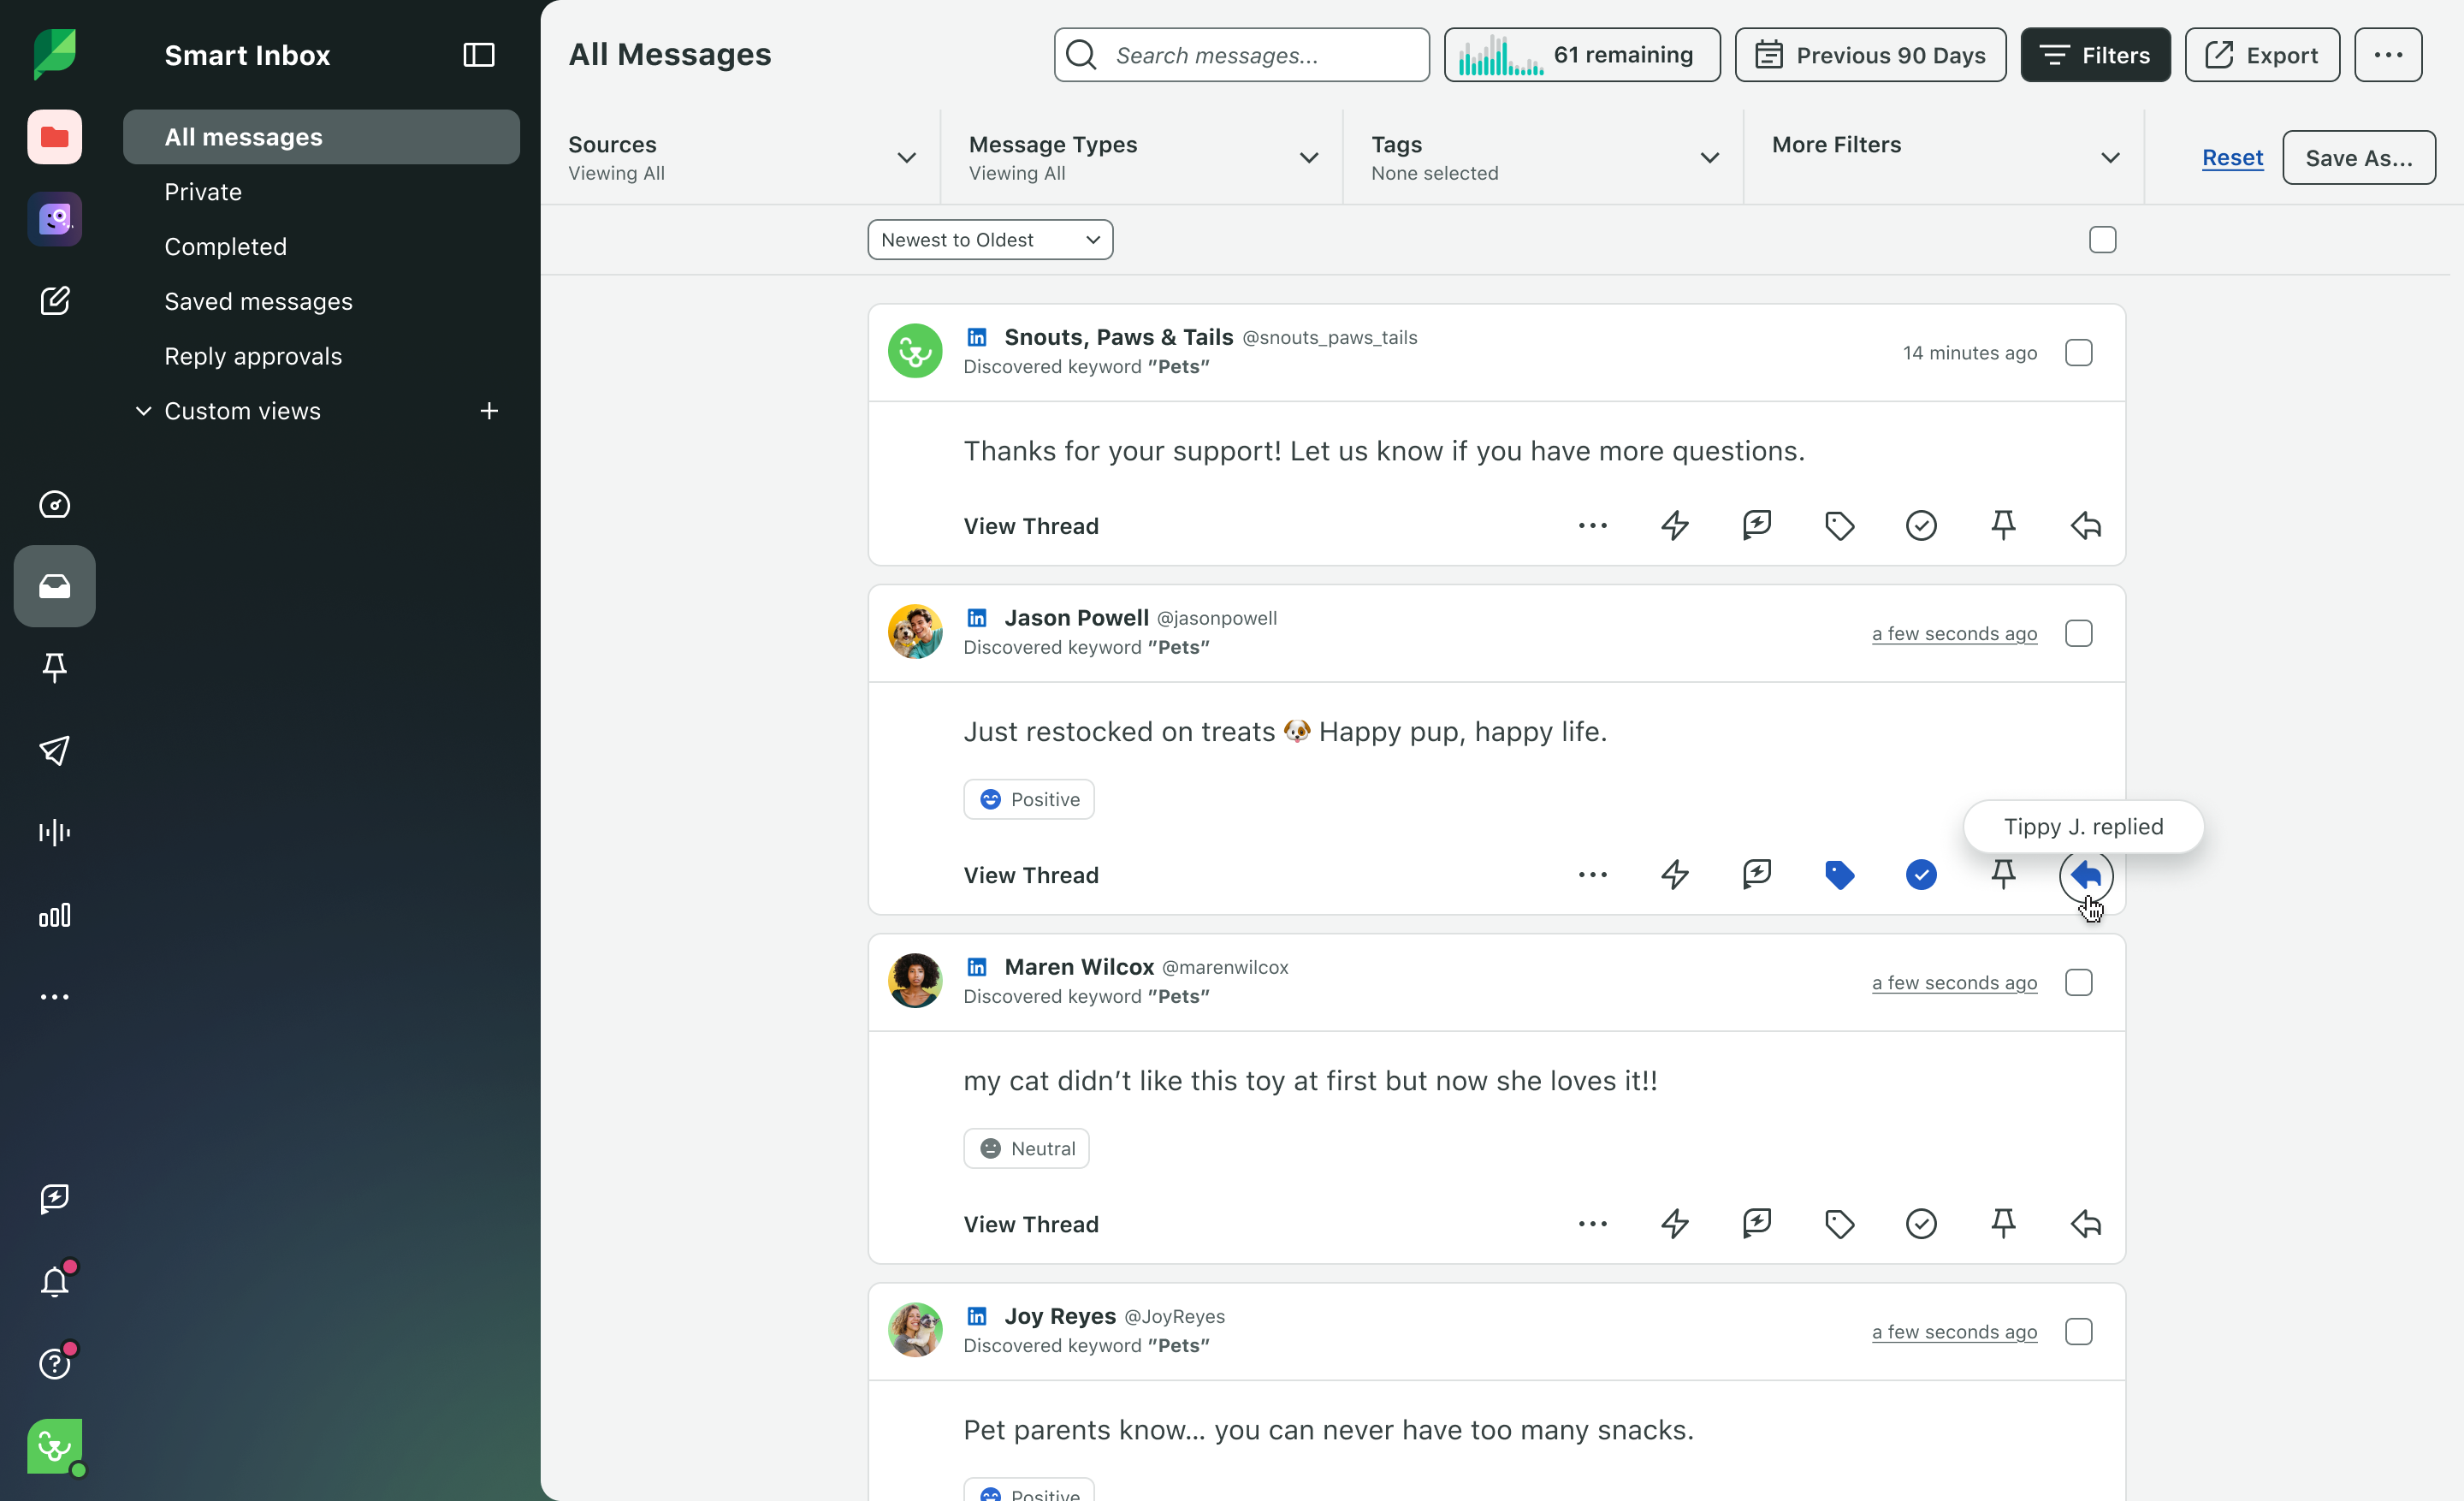
Task: Check the checkbox on Jason Powell's message
Action: 2079,633
